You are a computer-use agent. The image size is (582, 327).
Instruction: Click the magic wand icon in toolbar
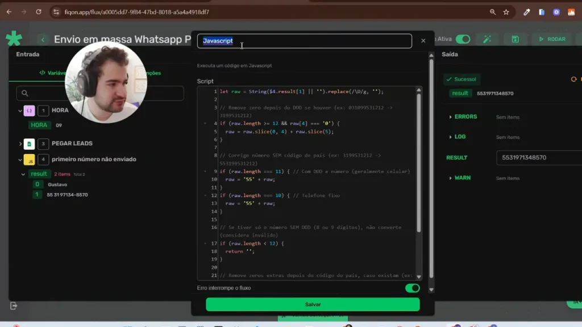pyautogui.click(x=487, y=39)
